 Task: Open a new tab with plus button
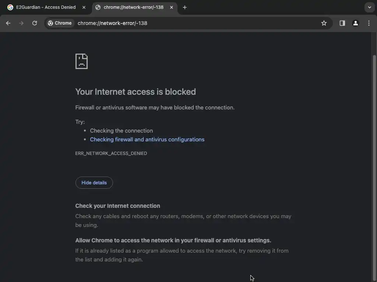click(x=185, y=7)
